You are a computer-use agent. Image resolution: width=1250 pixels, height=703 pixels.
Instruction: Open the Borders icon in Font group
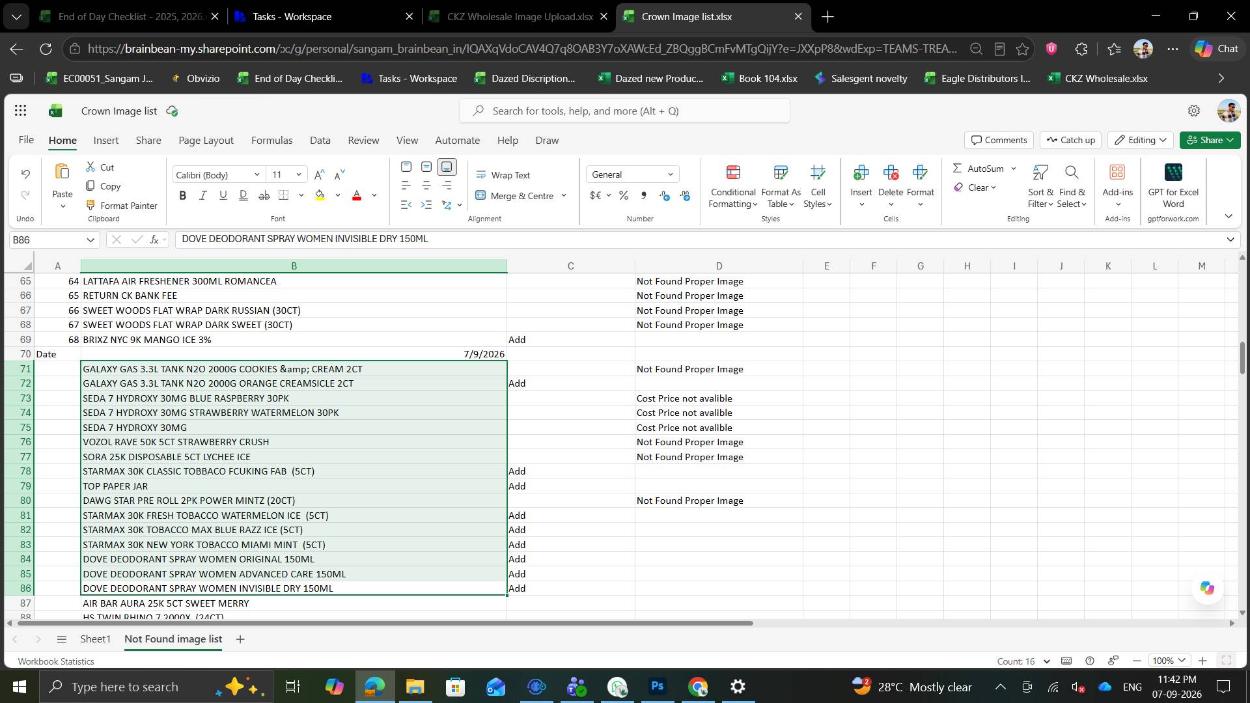pyautogui.click(x=284, y=195)
